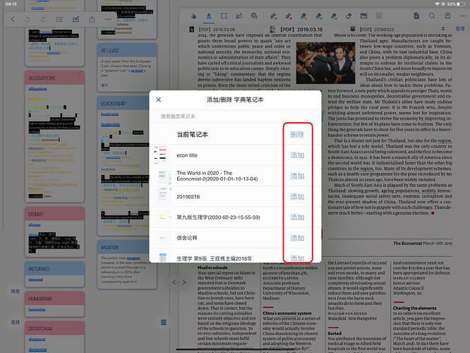Select the text highlight A tool
This screenshot has height=353, width=470.
209,16
